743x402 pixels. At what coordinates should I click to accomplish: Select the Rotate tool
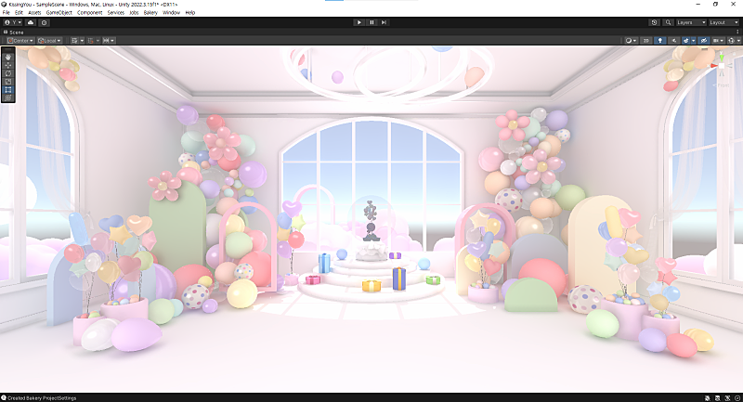[8, 73]
